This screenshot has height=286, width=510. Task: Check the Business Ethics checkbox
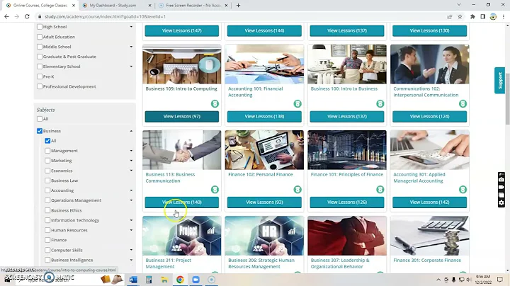point(47,210)
